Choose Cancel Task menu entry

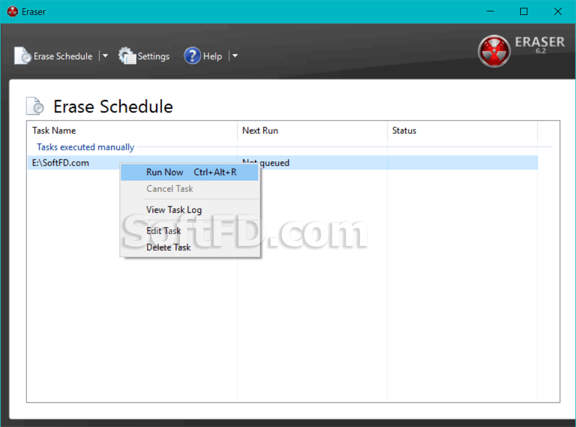190,189
